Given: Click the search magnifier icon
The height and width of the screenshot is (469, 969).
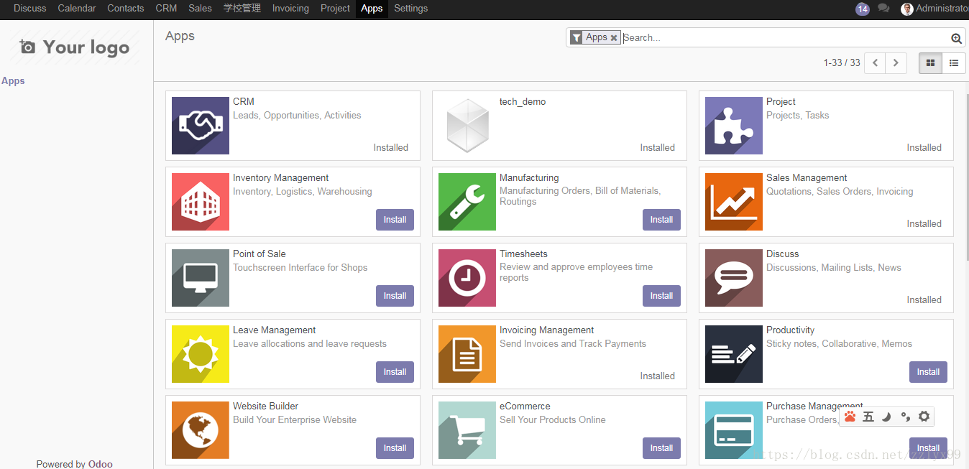Looking at the screenshot, I should pyautogui.click(x=956, y=39).
